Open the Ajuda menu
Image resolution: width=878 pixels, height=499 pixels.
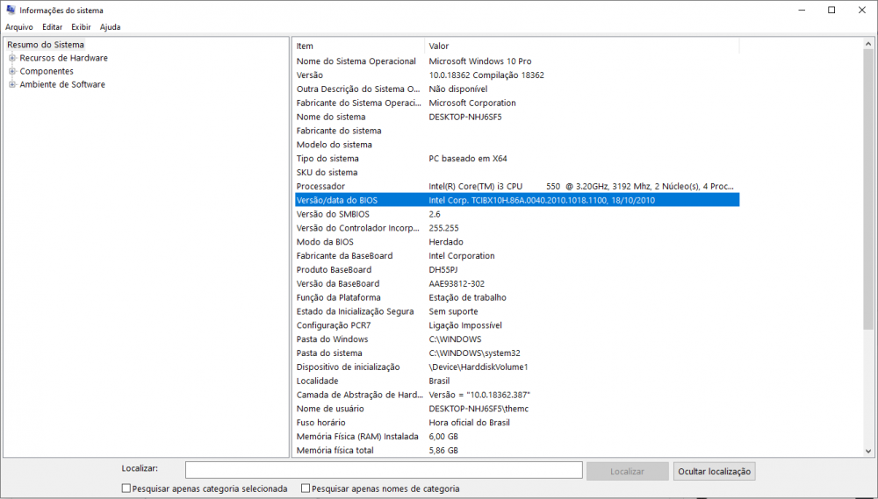point(110,27)
